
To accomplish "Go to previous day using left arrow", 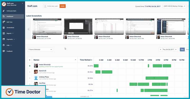I will (160, 50).
